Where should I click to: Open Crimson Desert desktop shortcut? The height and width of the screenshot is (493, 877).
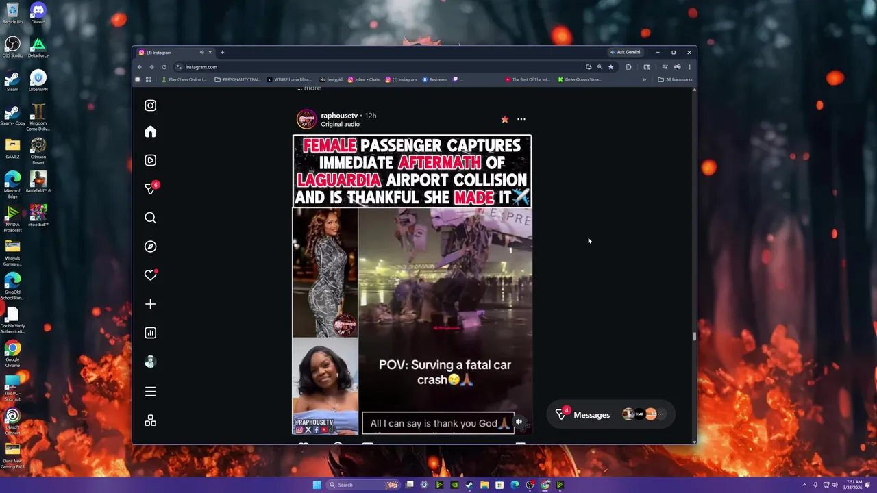tap(38, 151)
